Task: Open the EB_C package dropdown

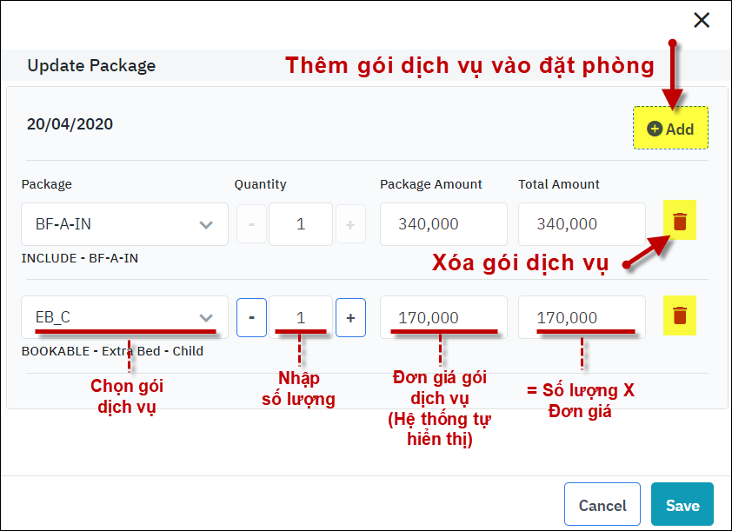Action: tap(124, 317)
